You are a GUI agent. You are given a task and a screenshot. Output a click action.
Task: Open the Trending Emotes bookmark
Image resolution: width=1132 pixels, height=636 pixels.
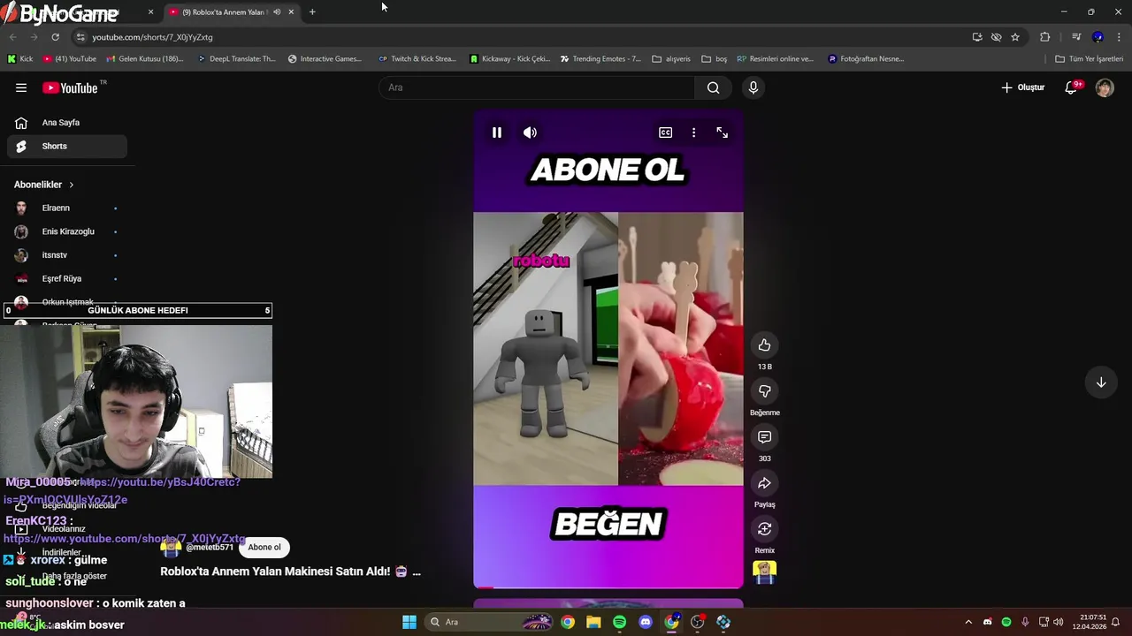pyautogui.click(x=600, y=59)
